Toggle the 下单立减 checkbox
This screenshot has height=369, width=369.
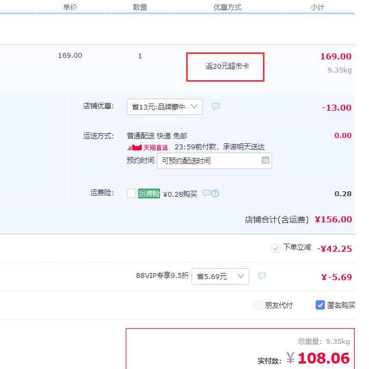pos(275,248)
